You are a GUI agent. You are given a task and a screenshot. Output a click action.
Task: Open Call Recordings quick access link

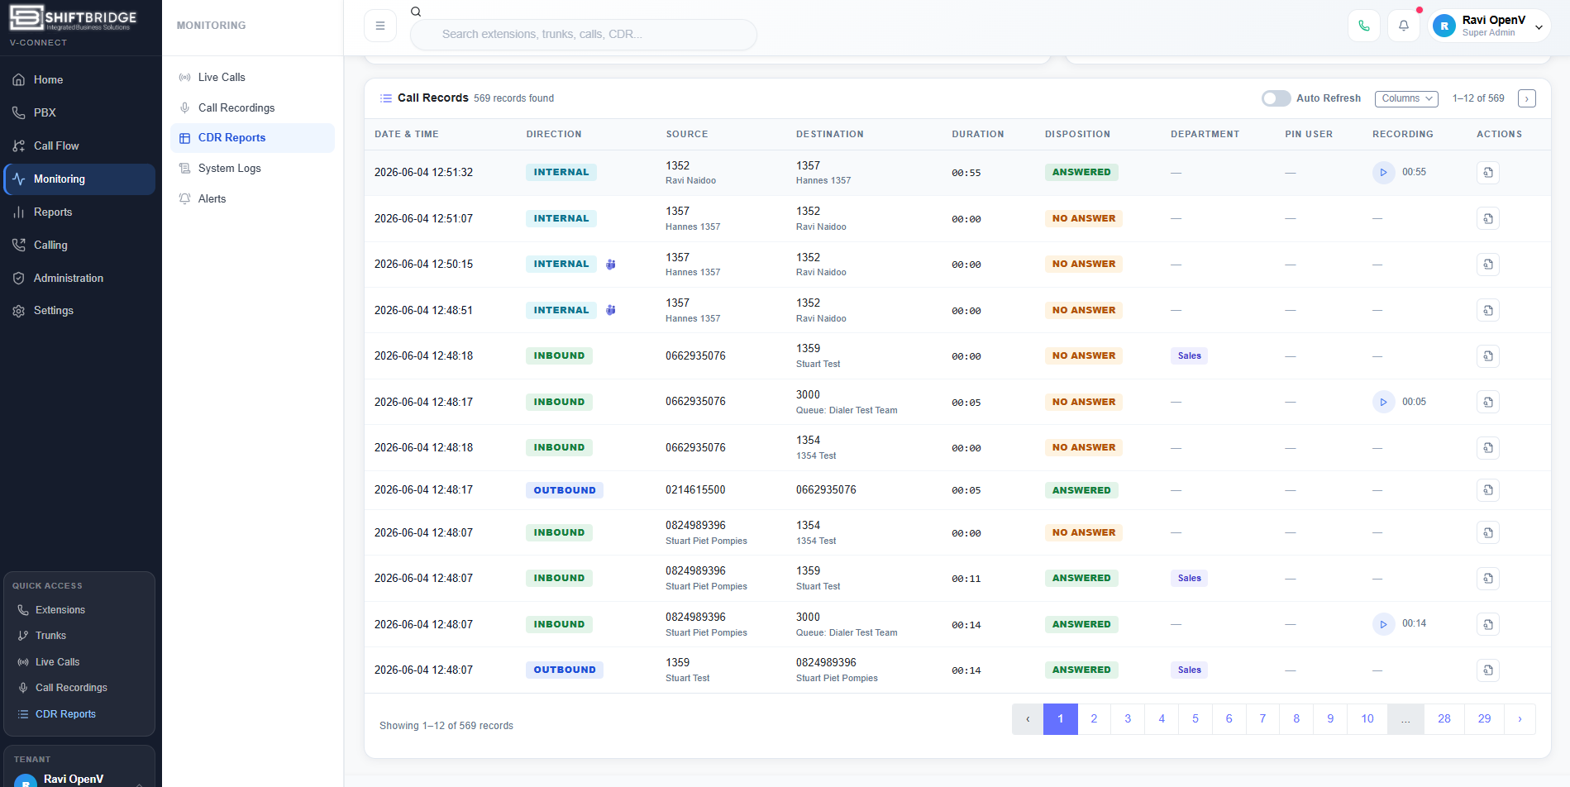point(79,688)
